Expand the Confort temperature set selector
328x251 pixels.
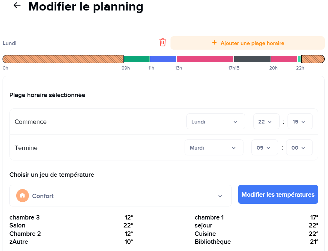click(x=120, y=196)
